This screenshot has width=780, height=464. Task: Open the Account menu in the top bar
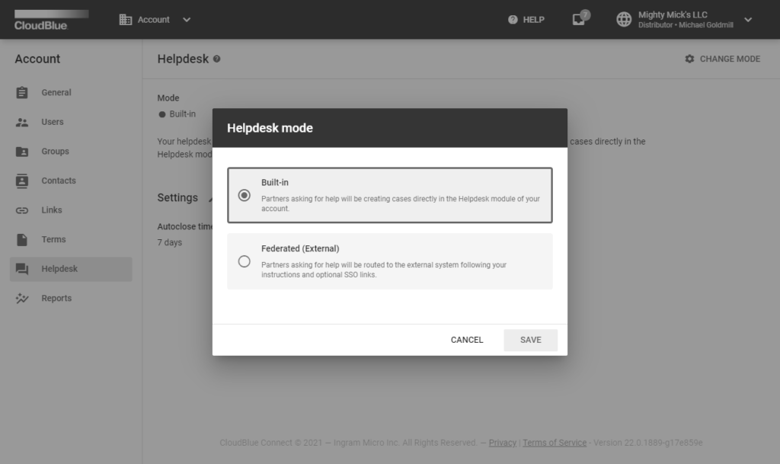(145, 20)
